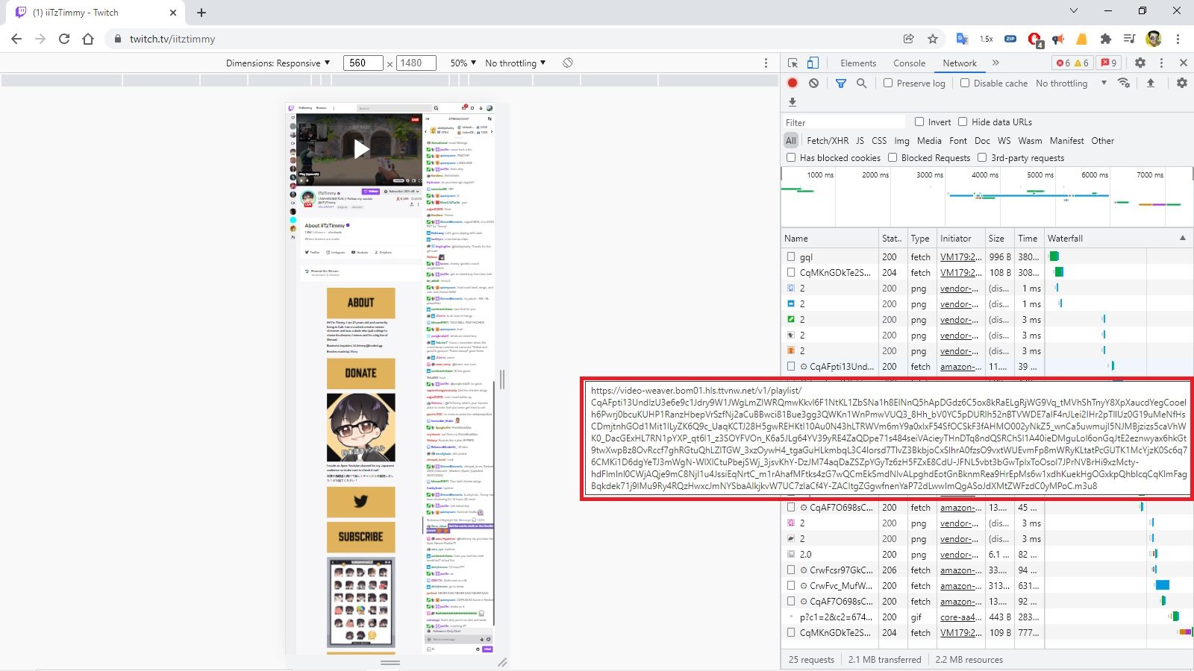Expand more DevTools tabs chevron
This screenshot has height=671, width=1194.
click(995, 63)
